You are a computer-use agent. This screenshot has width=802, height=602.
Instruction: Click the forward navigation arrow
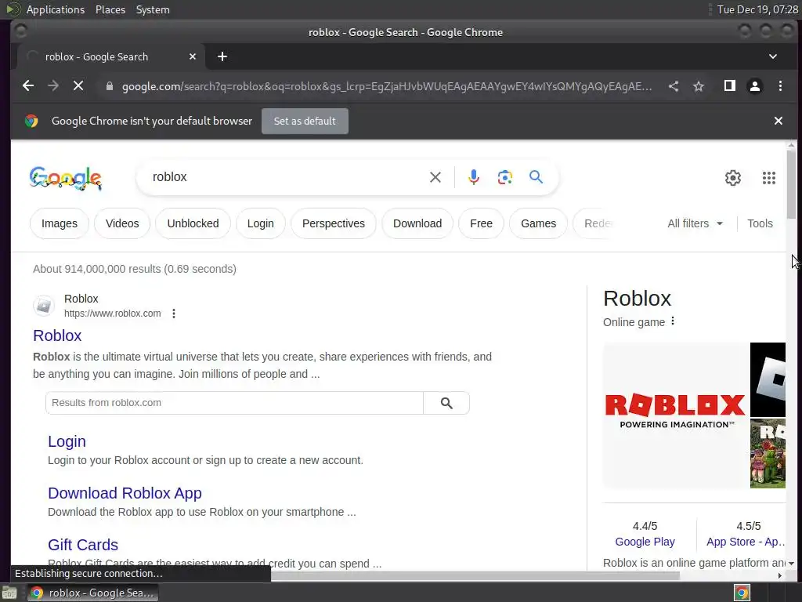point(53,86)
